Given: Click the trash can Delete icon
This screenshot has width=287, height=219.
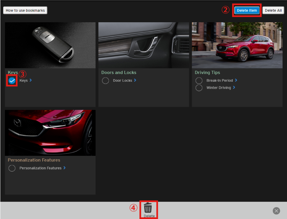Looking at the screenshot, I should click(x=148, y=208).
